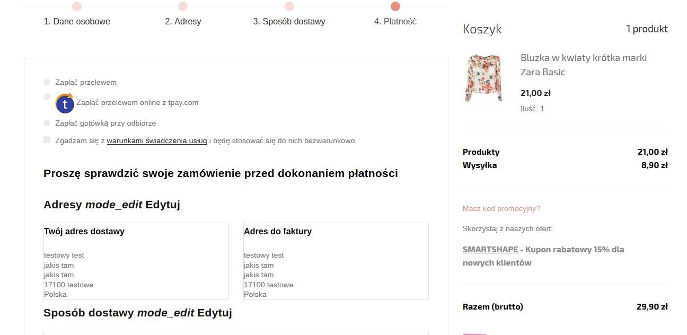This screenshot has height=335, width=687.
Task: Open the floral blouse product thumbnail
Action: [x=483, y=78]
